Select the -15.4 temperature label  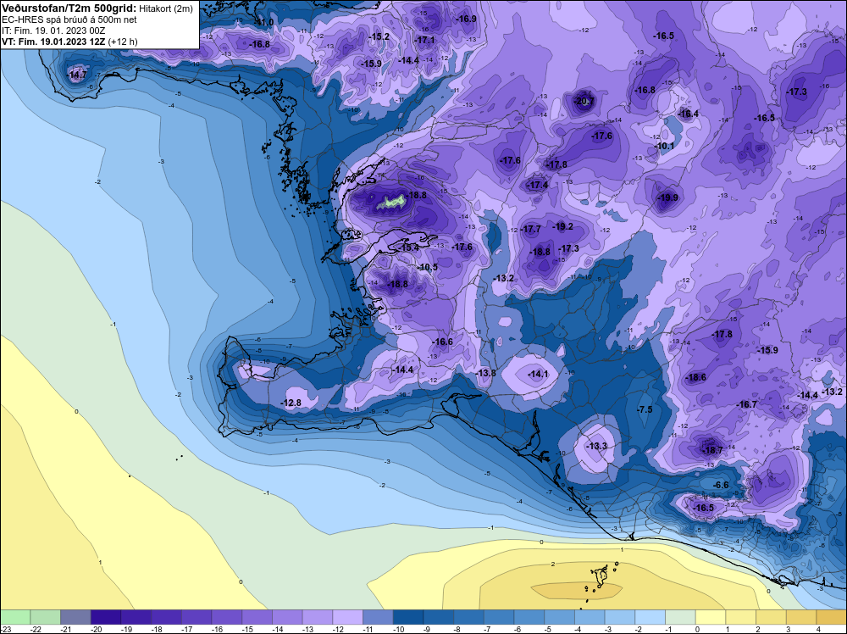409,247
